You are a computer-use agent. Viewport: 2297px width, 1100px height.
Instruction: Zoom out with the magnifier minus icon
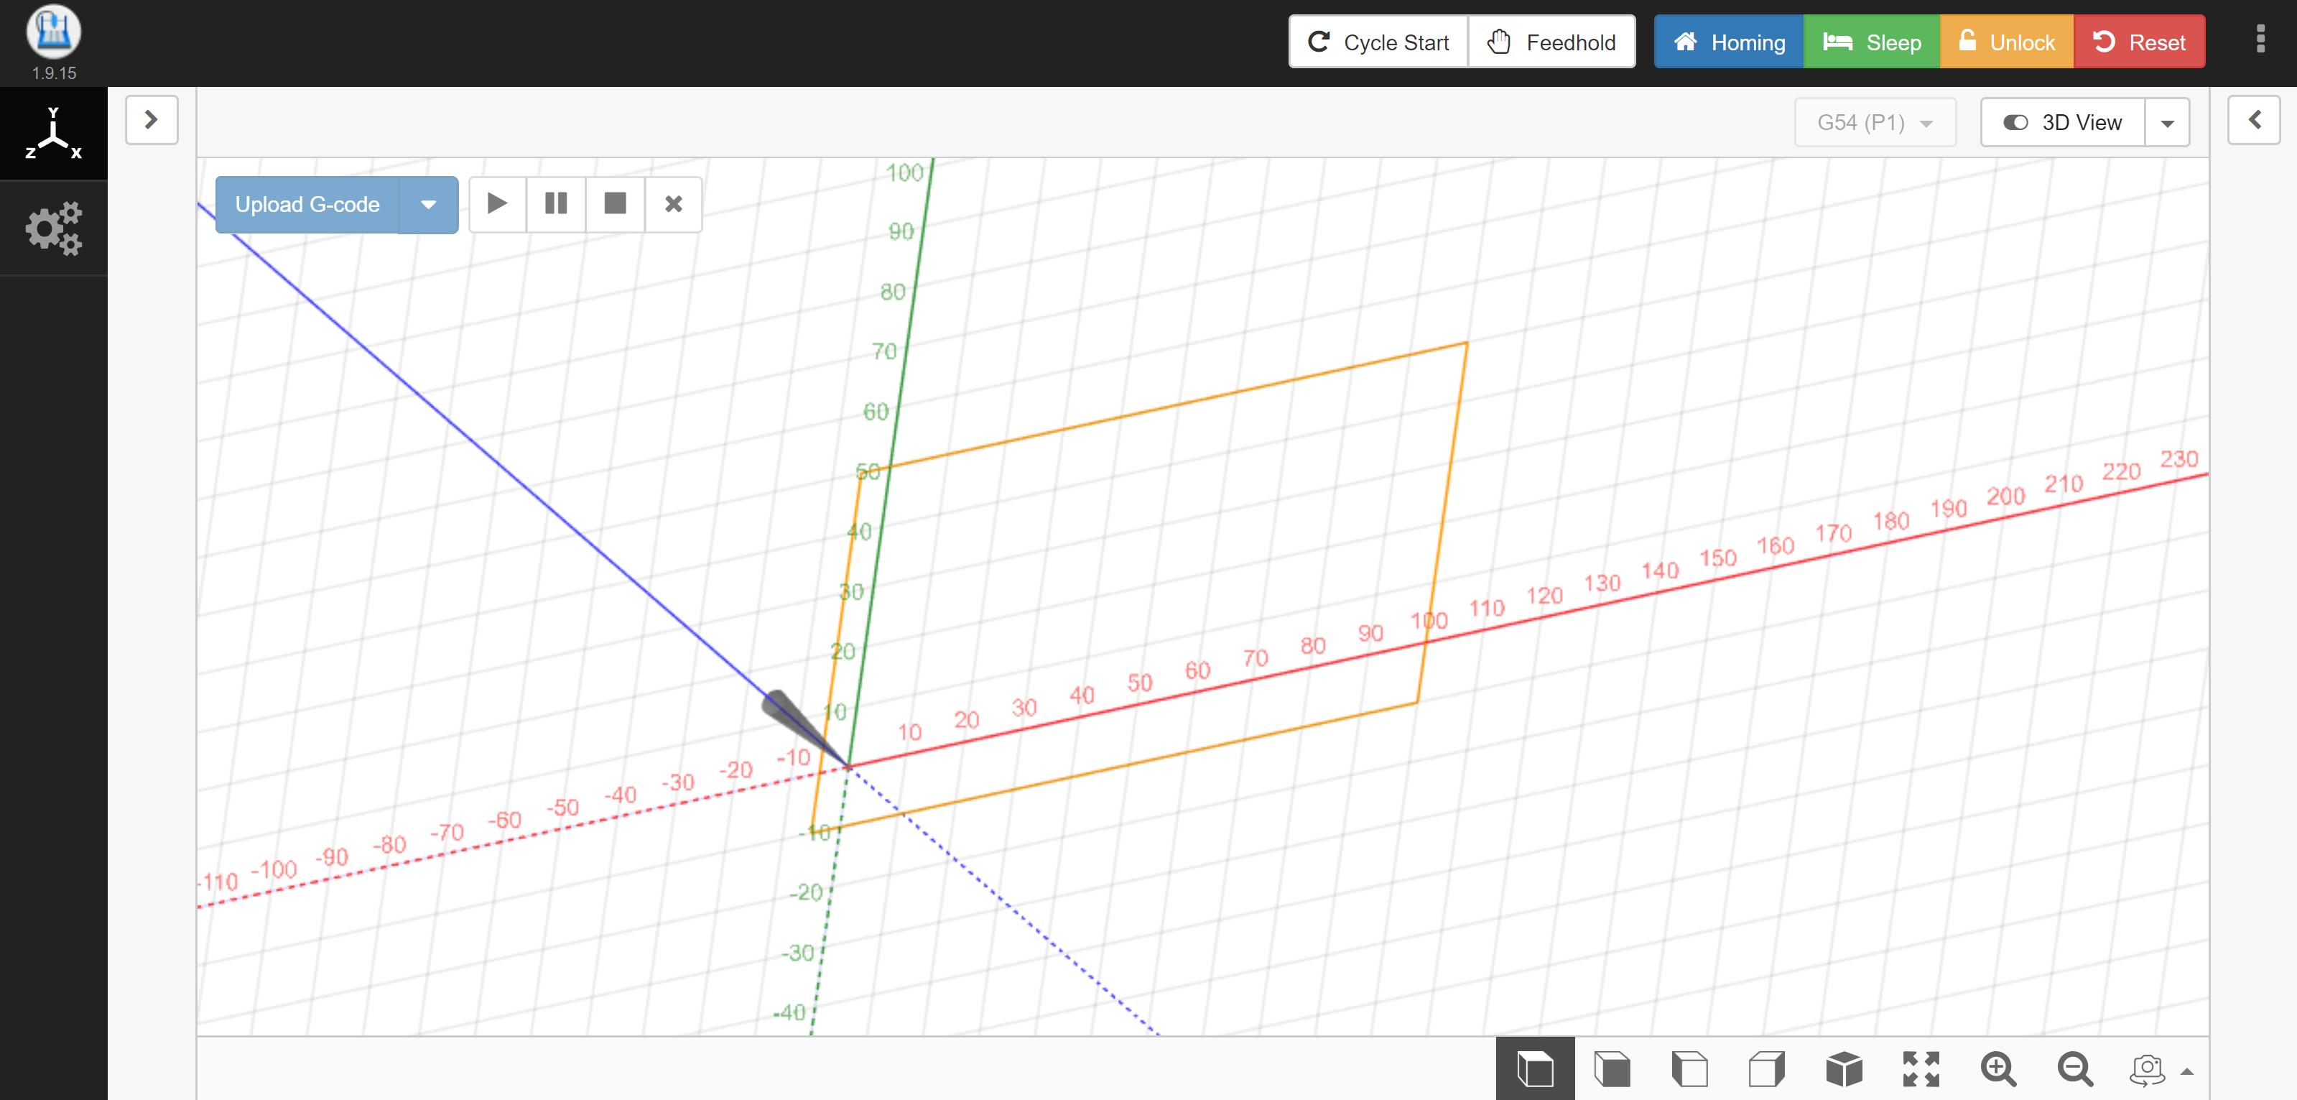[2074, 1068]
